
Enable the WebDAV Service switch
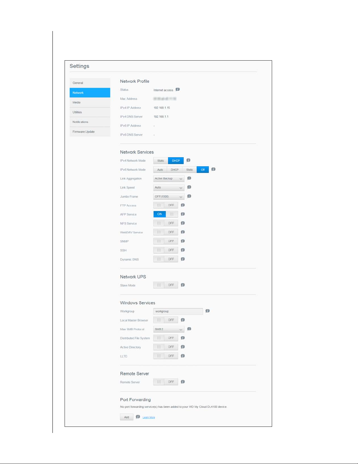[166, 232]
